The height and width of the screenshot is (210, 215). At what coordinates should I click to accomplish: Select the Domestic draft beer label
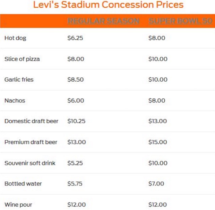[x=31, y=121]
